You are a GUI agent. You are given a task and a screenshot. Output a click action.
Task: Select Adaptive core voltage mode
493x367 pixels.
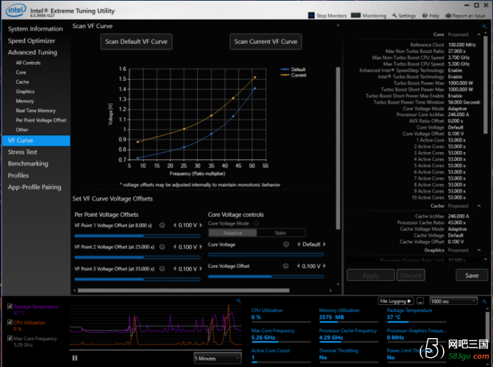coord(232,233)
